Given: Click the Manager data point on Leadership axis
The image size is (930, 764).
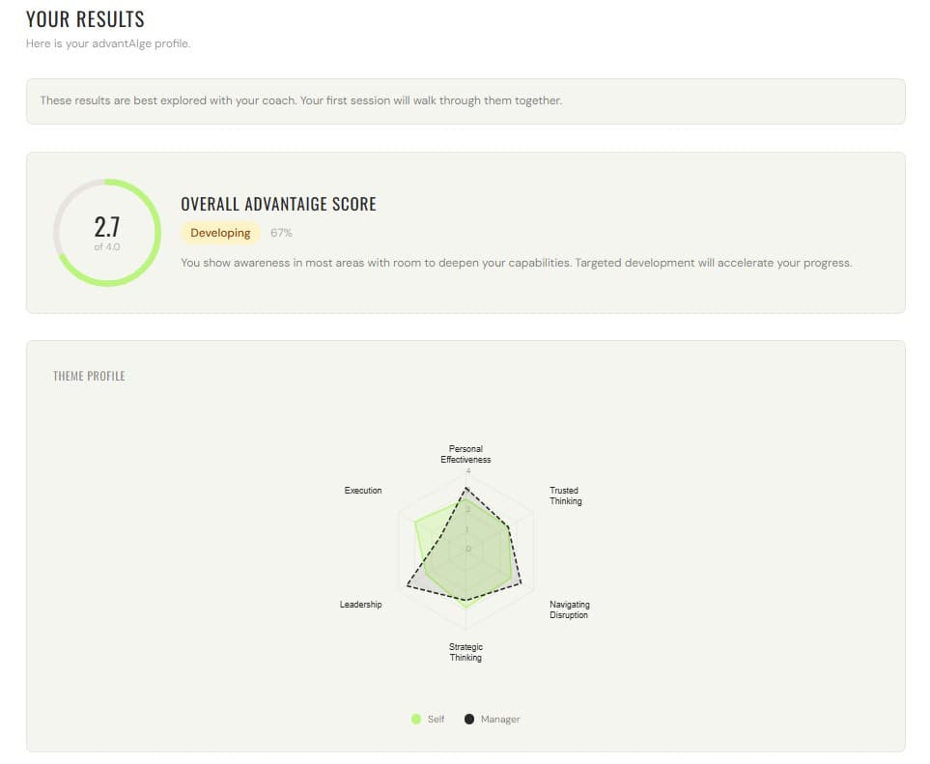Looking at the screenshot, I should 408,585.
